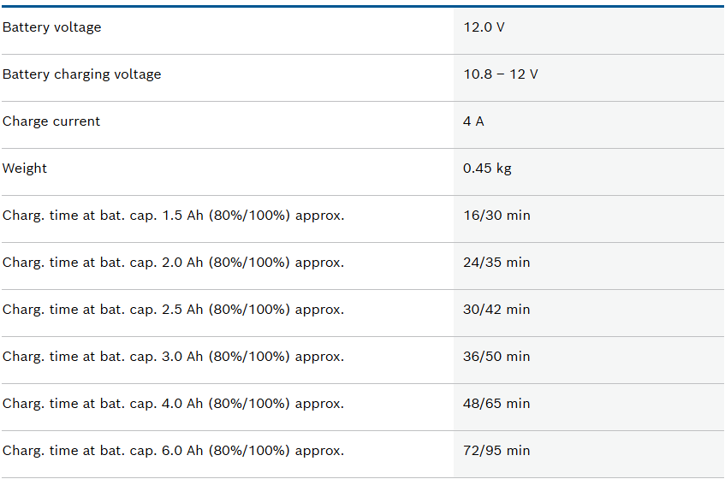The image size is (725, 479).
Task: Select the 24/35 min value
Action: (x=496, y=263)
